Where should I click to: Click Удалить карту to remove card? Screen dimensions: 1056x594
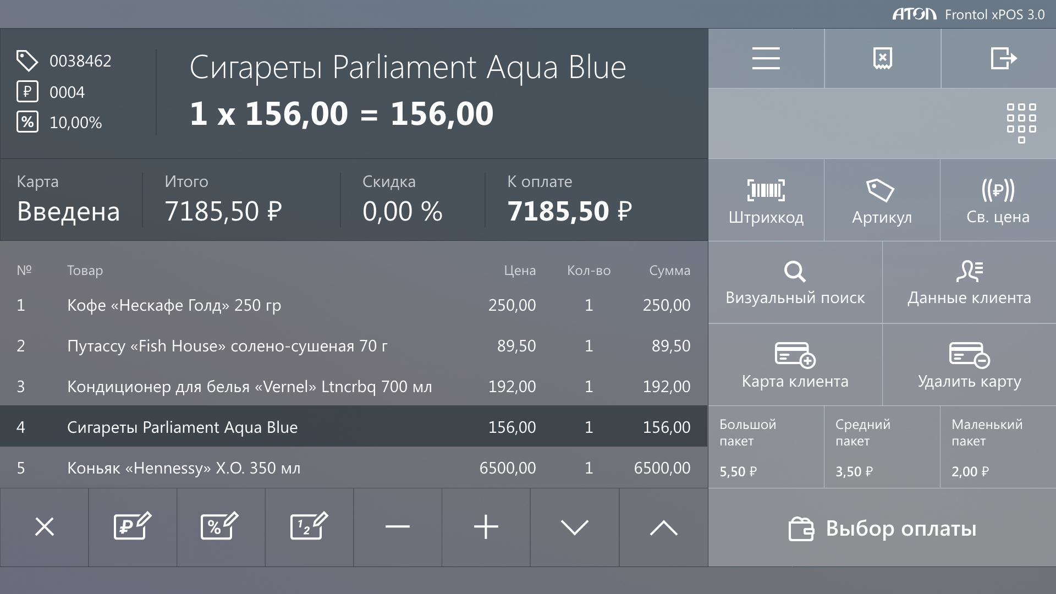coord(969,365)
